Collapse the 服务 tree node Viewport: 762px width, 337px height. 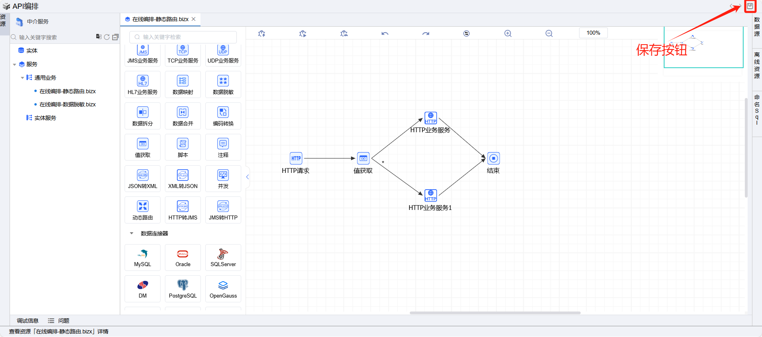coord(15,65)
